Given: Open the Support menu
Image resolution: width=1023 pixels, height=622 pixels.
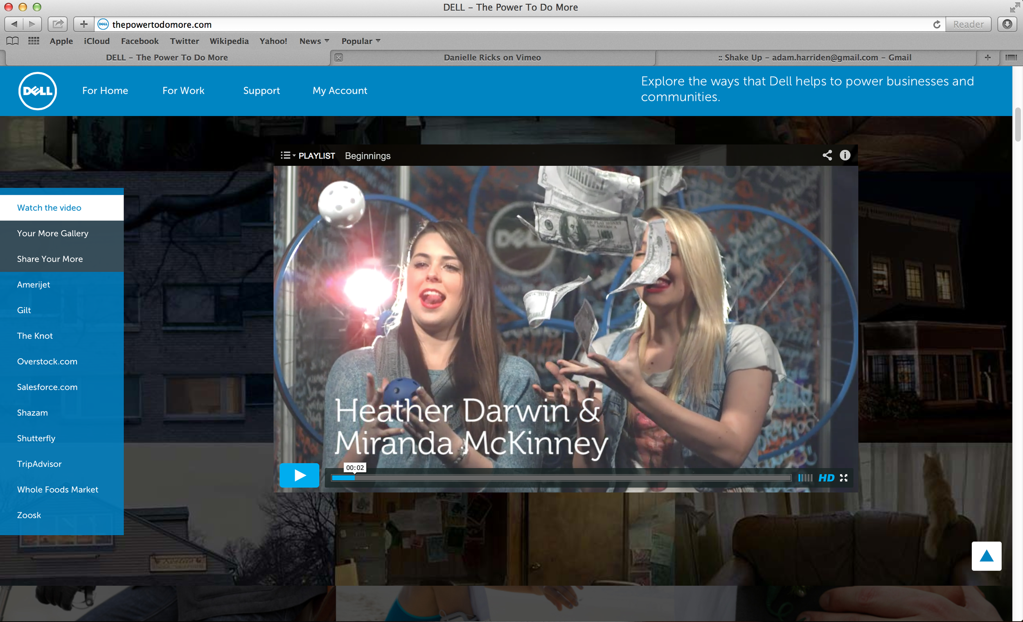Looking at the screenshot, I should 261,90.
